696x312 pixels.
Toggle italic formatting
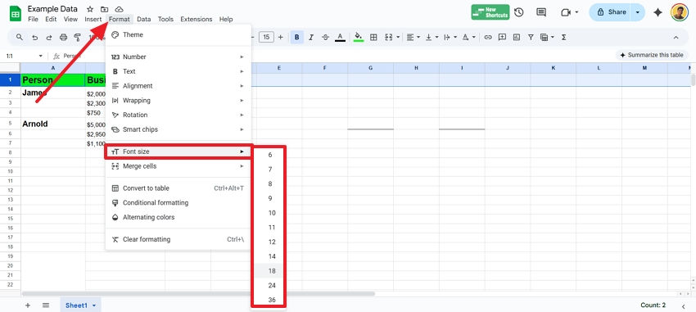point(311,38)
